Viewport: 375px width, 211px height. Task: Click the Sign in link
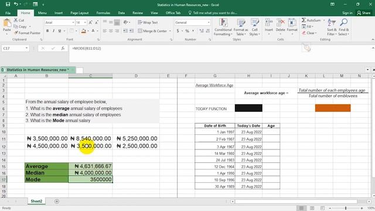tap(347, 13)
